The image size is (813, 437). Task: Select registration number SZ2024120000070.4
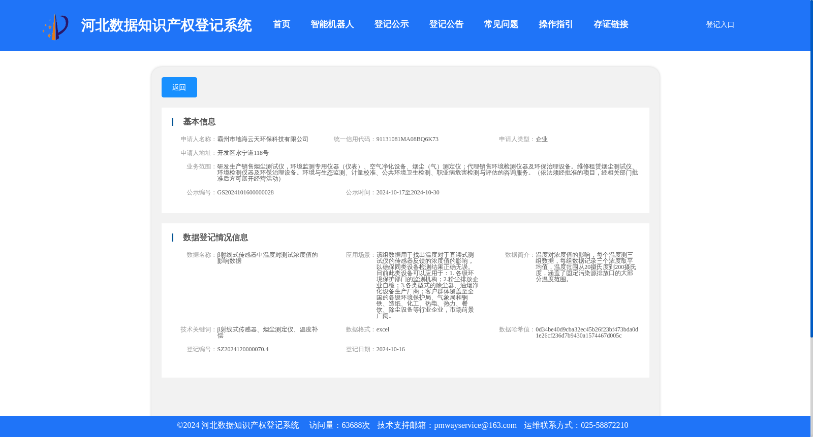coord(243,349)
